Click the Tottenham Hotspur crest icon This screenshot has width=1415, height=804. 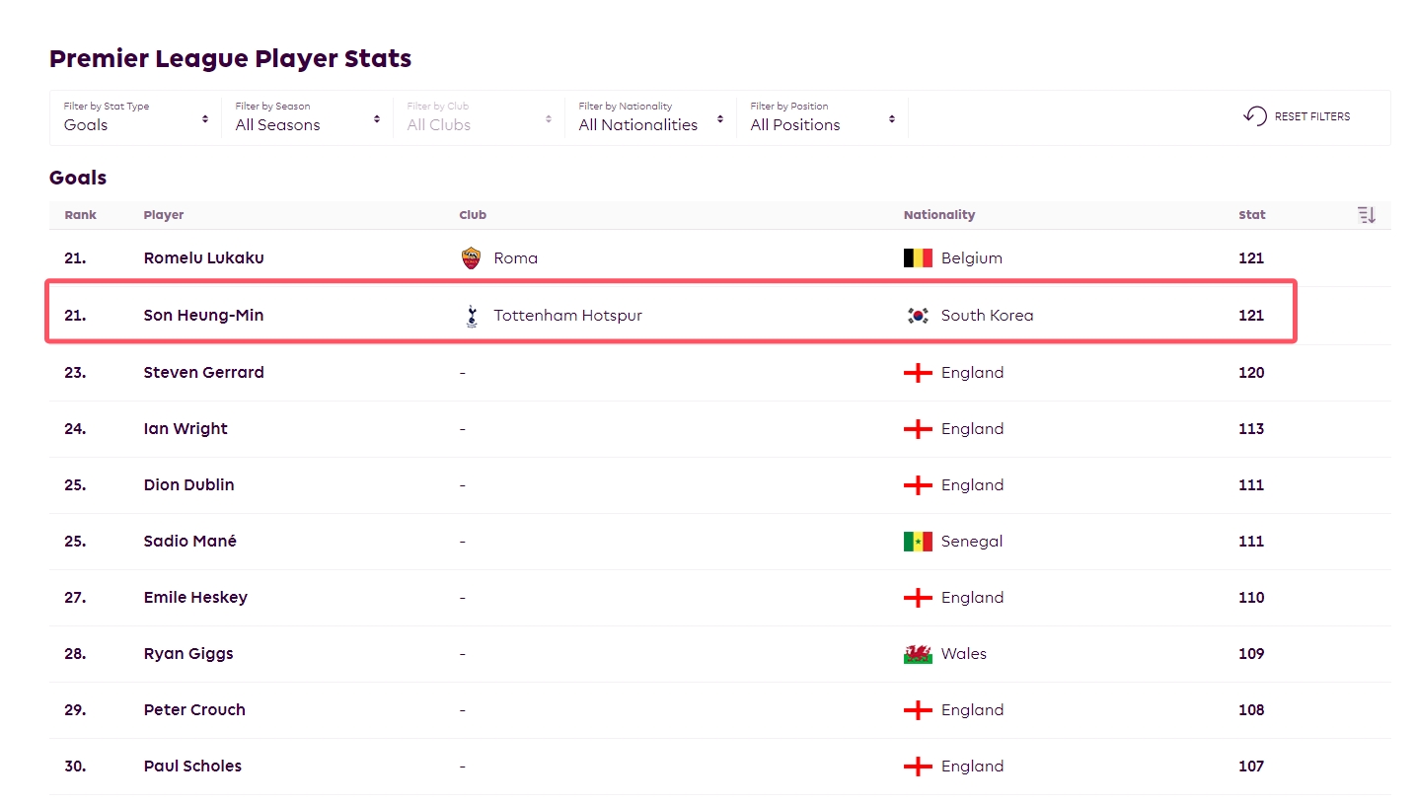click(x=472, y=316)
